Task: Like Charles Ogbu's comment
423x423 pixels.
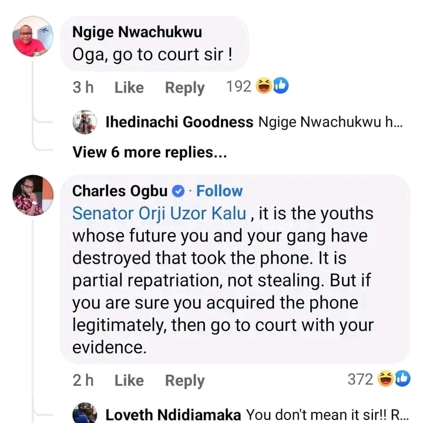Action: [x=129, y=380]
